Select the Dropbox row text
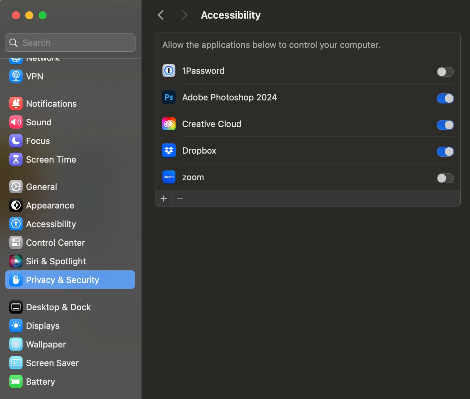 [x=199, y=151]
